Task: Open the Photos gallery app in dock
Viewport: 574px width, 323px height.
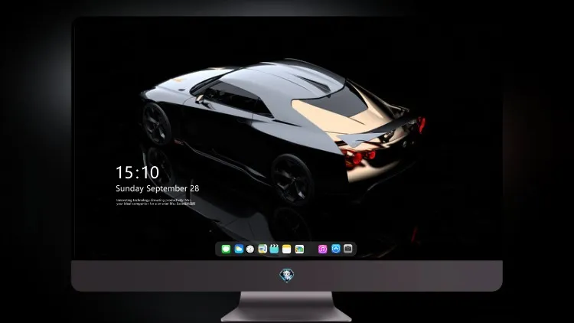Action: 299,249
